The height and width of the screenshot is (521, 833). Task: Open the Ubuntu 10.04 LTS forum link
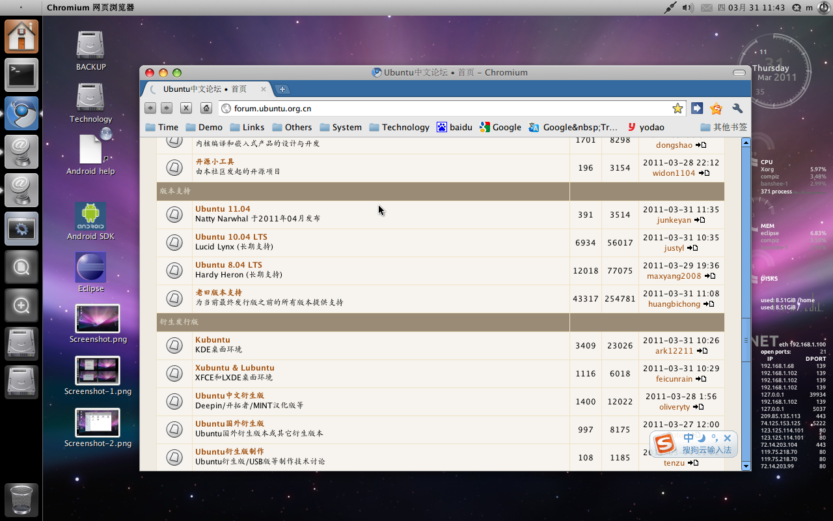click(x=231, y=237)
